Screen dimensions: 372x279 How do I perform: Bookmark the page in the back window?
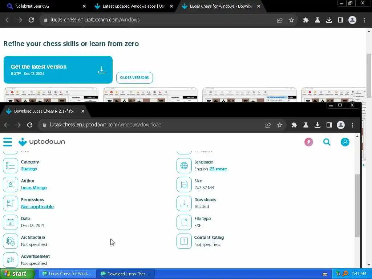coord(291,20)
